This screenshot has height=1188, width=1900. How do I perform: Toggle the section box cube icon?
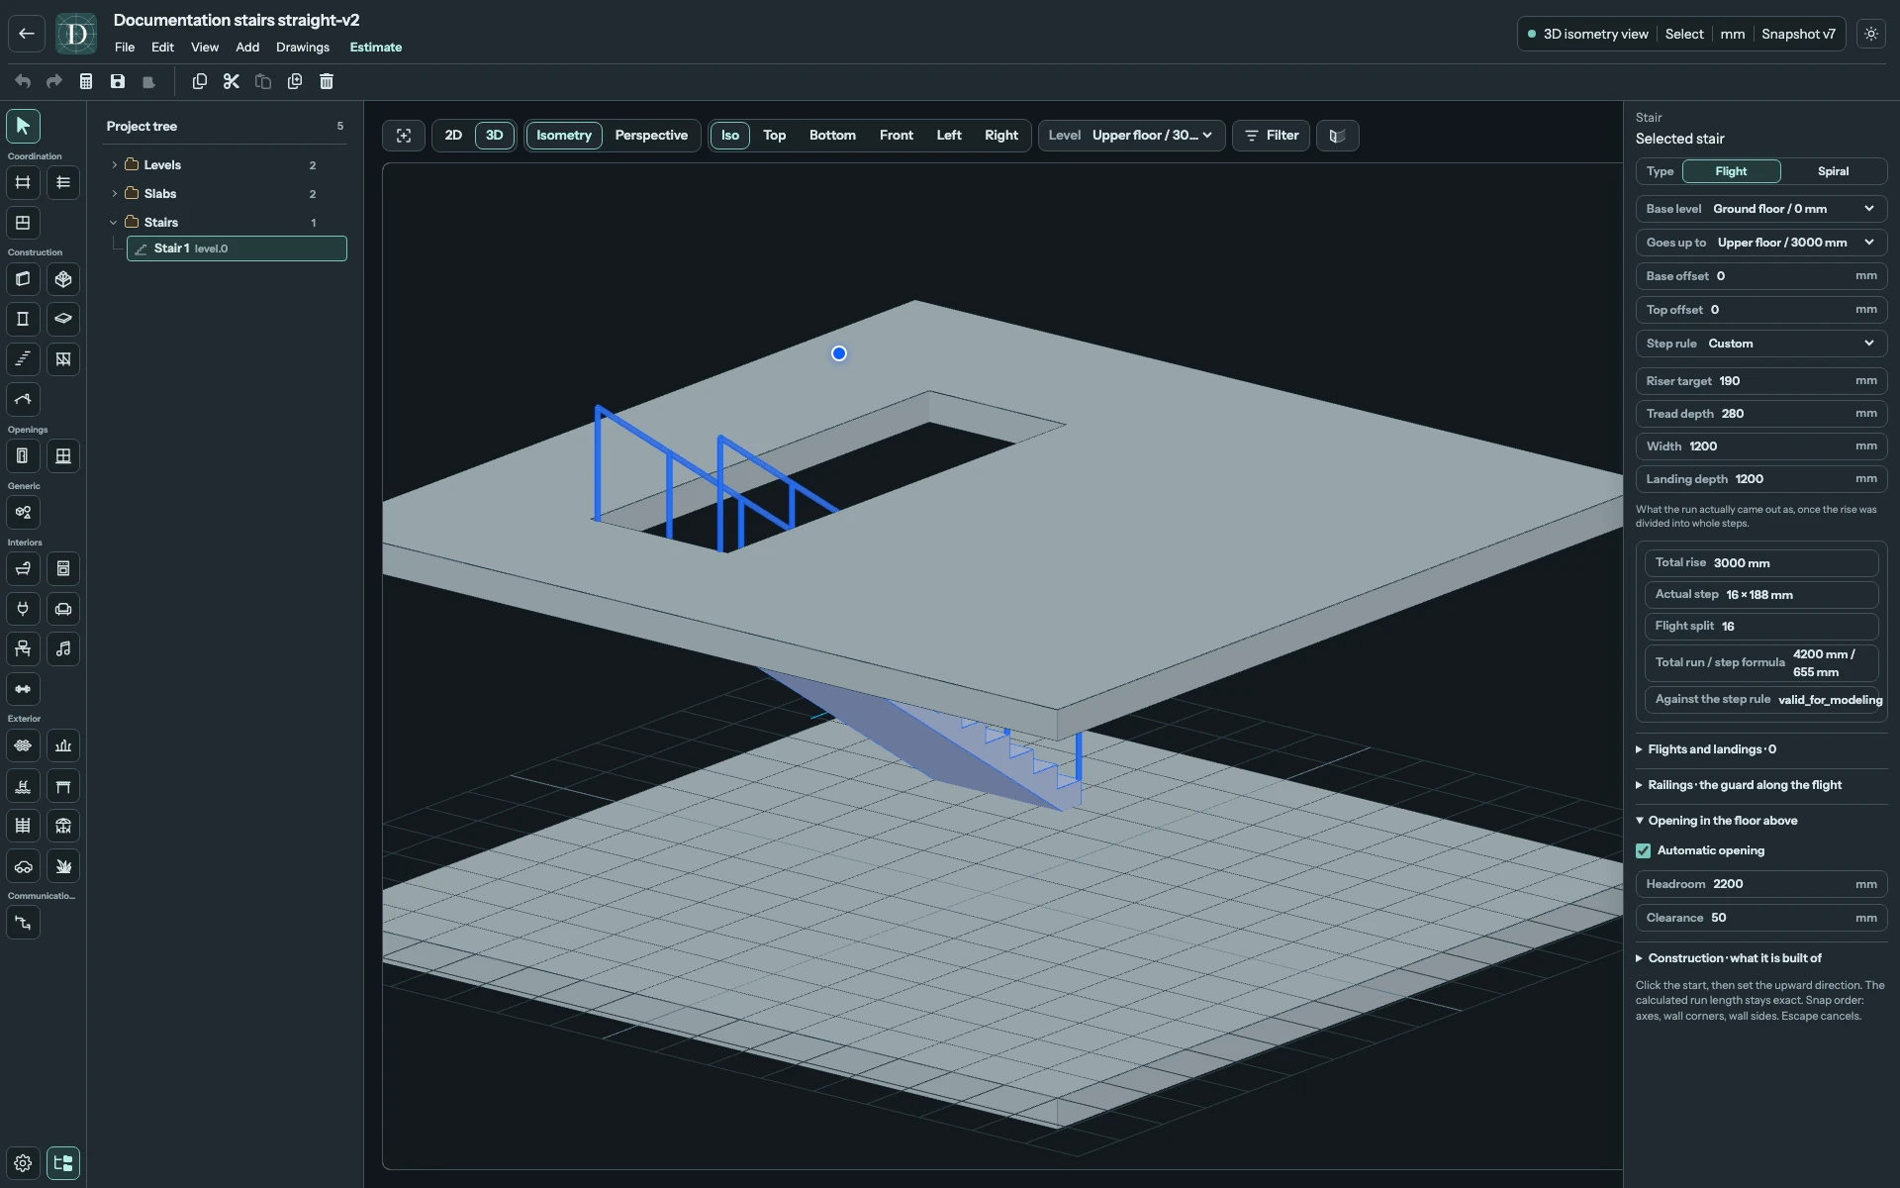(x=1337, y=136)
